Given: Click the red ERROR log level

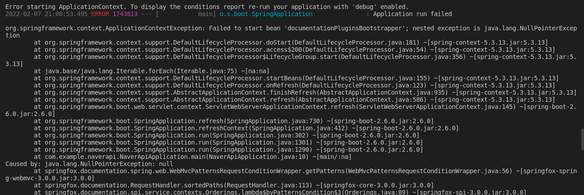Looking at the screenshot, I should pos(100,14).
